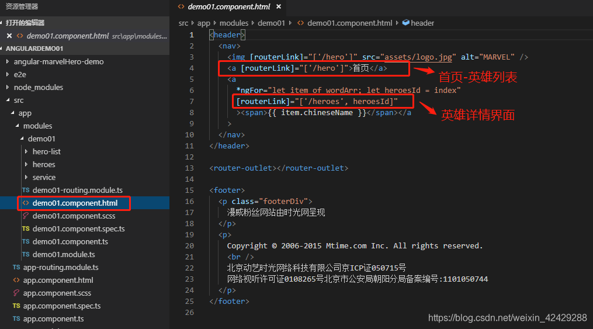Click the closing footer tag on line 25
The image size is (593, 329).
tap(229, 302)
